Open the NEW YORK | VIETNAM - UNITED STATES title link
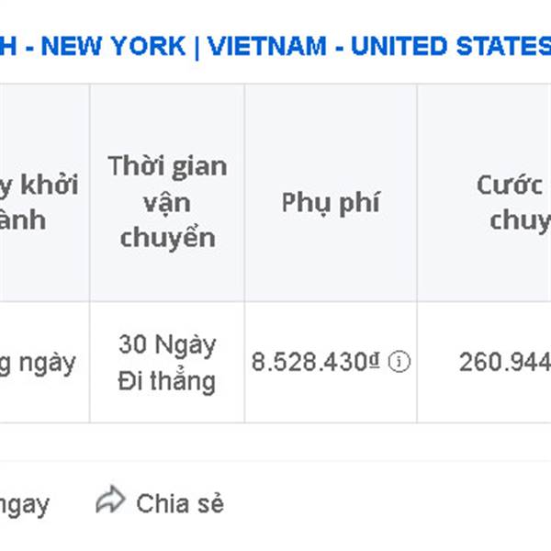551x551 pixels. click(275, 46)
